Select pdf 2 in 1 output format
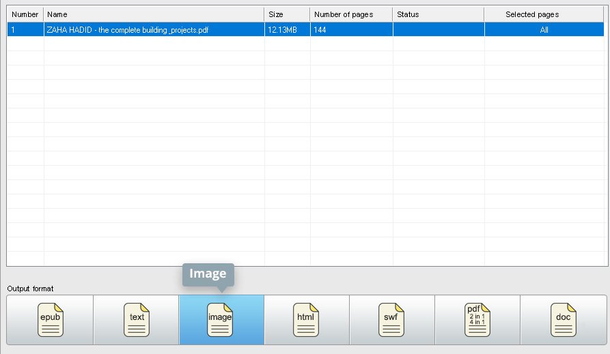Screen dimensions: 610x354 [477, 320]
